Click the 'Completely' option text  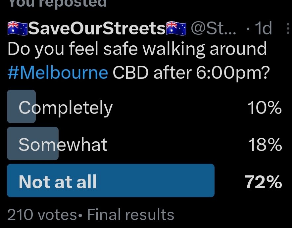tap(66, 108)
